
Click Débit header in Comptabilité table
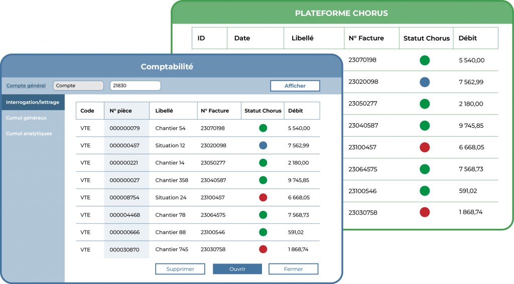point(302,111)
